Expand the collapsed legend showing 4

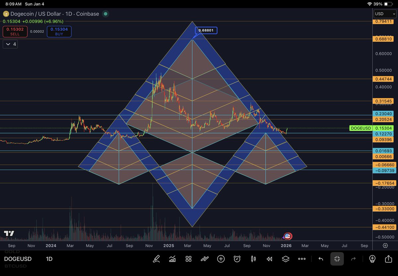(x=10, y=44)
